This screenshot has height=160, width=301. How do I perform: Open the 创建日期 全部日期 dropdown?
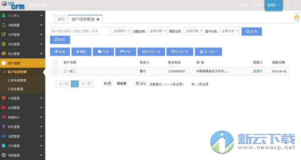click(158, 31)
